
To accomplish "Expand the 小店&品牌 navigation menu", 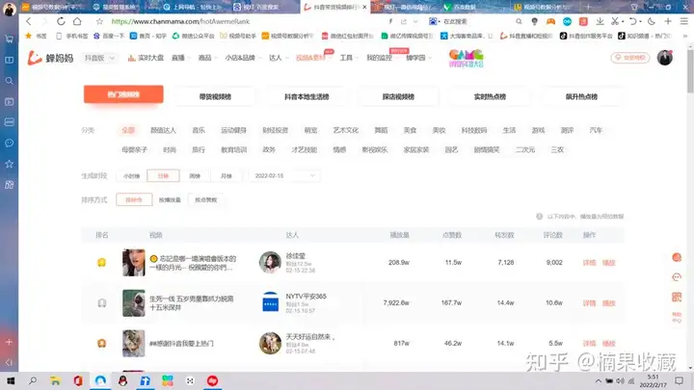I will tap(243, 58).
